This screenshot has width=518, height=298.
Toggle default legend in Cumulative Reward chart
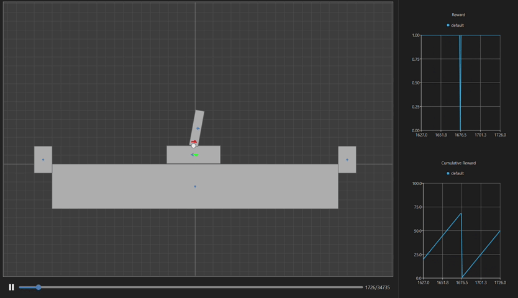coord(457,173)
